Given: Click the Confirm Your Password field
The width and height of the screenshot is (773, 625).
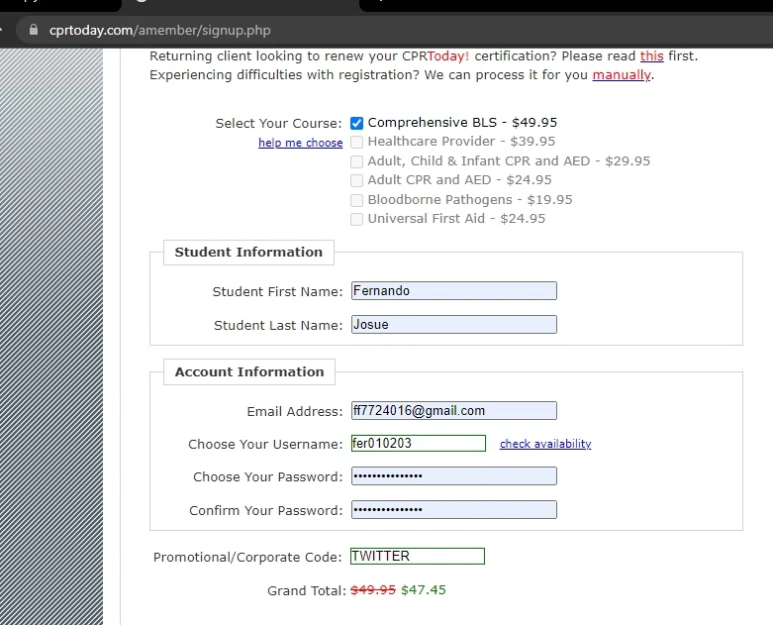Looking at the screenshot, I should (x=454, y=509).
